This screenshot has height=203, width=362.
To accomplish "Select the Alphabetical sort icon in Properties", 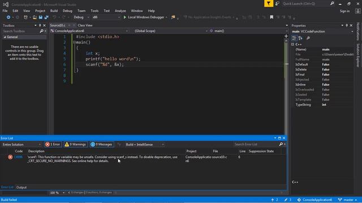I will 300,38.
